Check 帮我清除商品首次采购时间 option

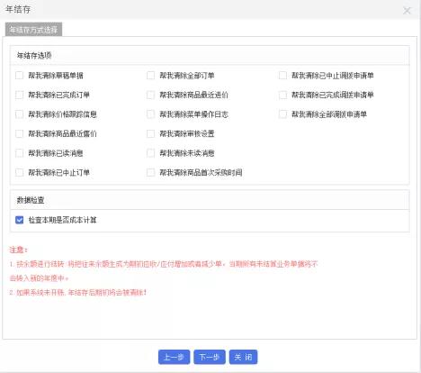[x=150, y=172]
